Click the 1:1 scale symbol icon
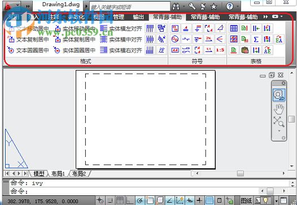The image size is (297, 205). (x=209, y=50)
